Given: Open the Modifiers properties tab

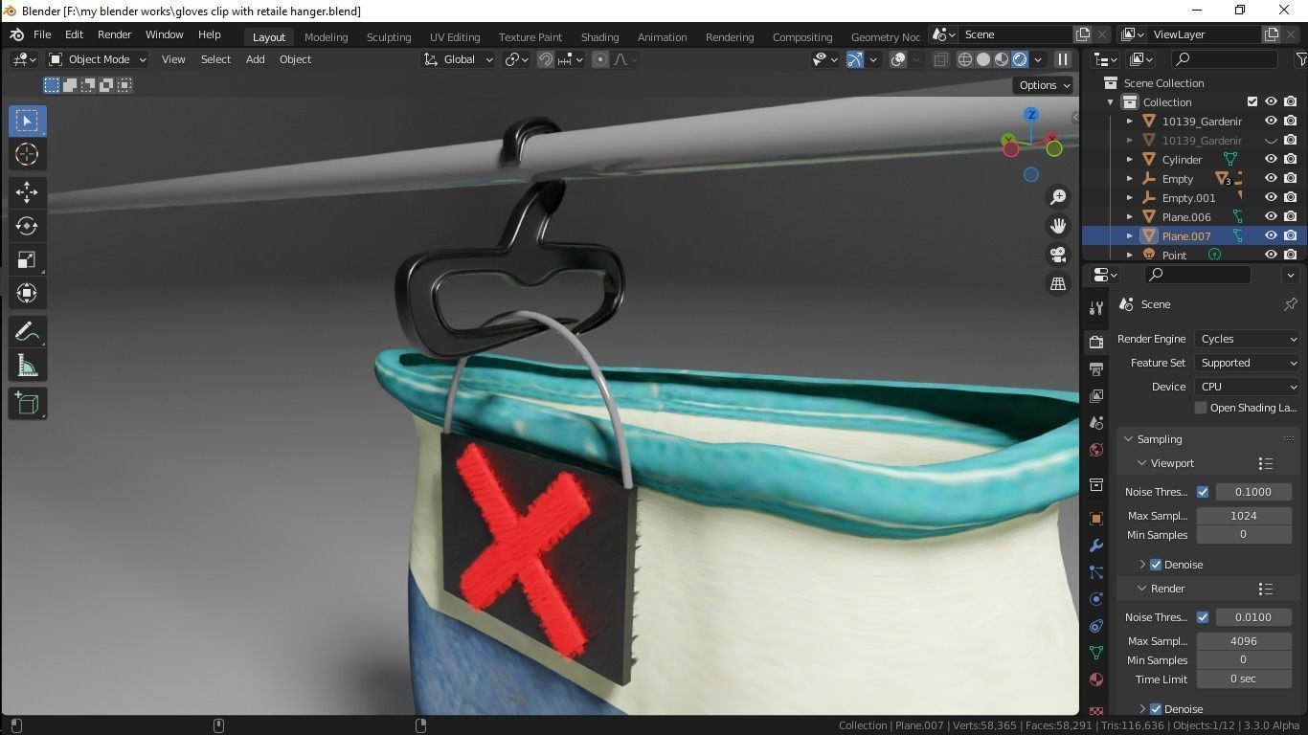Looking at the screenshot, I should (1096, 546).
